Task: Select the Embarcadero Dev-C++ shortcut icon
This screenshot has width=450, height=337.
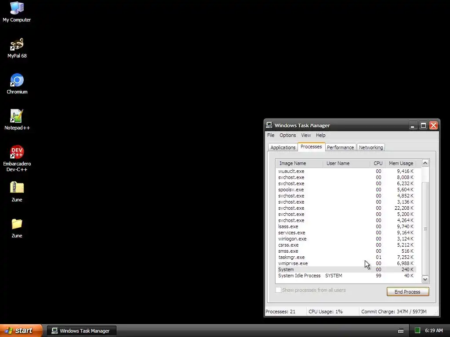Action: [x=17, y=152]
